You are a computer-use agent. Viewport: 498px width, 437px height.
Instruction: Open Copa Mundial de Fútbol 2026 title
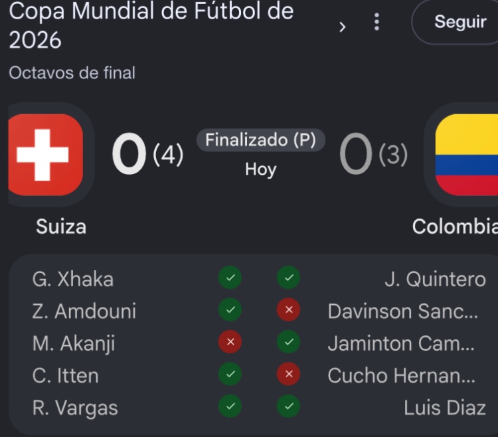point(151,25)
